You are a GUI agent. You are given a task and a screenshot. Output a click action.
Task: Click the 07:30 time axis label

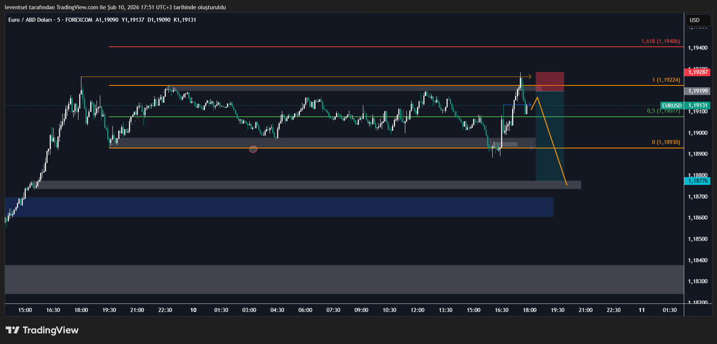pos(333,310)
